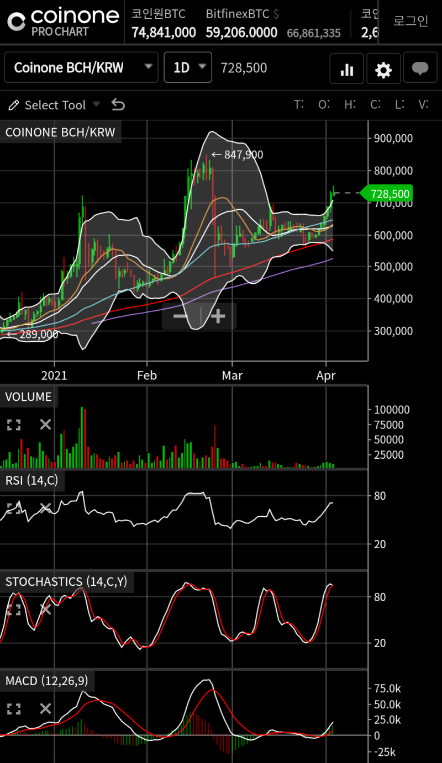Image resolution: width=442 pixels, height=763 pixels.
Task: Click the VOLUME panel label
Action: click(x=28, y=396)
